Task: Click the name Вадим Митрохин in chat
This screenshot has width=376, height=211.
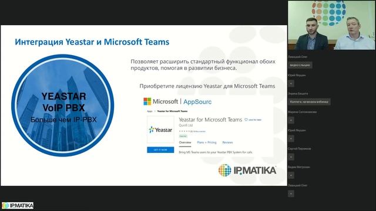Action: (299, 167)
